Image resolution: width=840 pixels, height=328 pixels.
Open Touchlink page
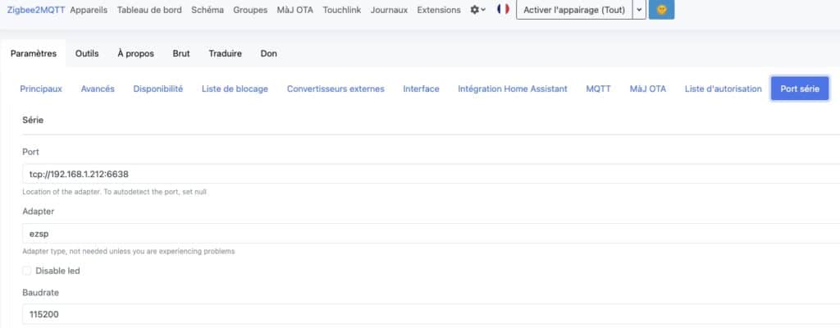click(342, 10)
